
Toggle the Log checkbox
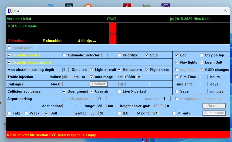pos(177,55)
